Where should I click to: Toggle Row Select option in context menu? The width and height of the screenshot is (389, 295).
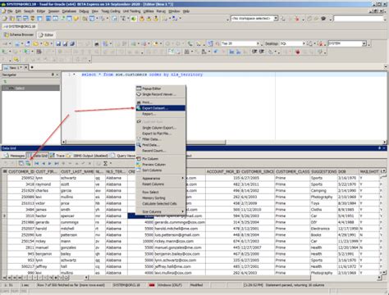coord(161,193)
